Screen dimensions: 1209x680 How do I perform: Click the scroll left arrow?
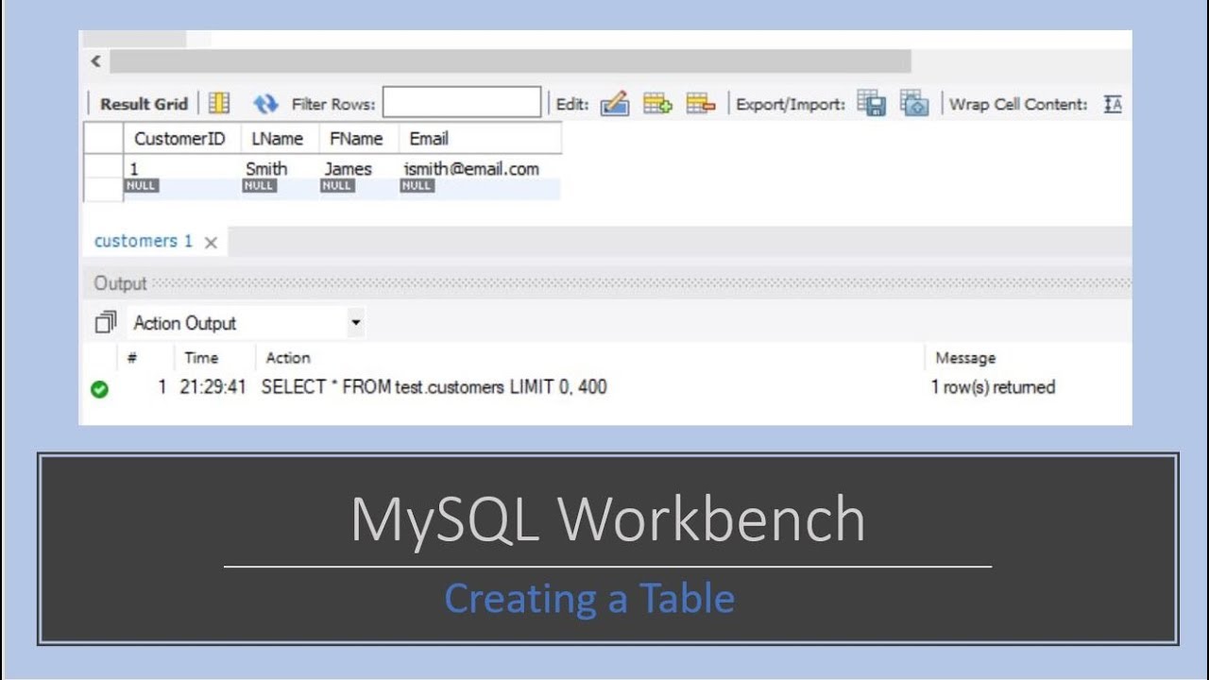point(94,61)
